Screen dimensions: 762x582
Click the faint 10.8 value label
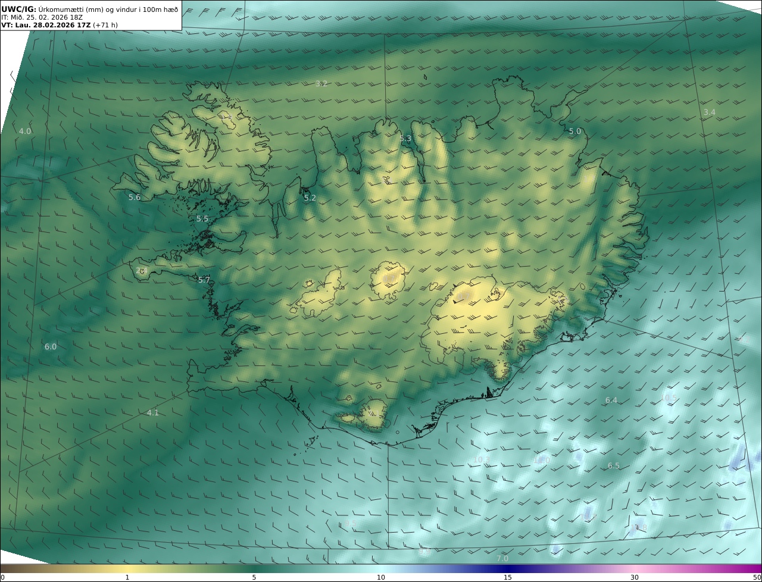coord(639,527)
